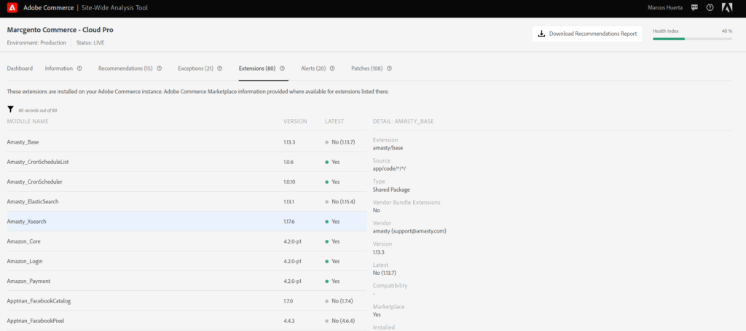Click help icon next to Recommendations tab
The width and height of the screenshot is (746, 331).
[160, 68]
